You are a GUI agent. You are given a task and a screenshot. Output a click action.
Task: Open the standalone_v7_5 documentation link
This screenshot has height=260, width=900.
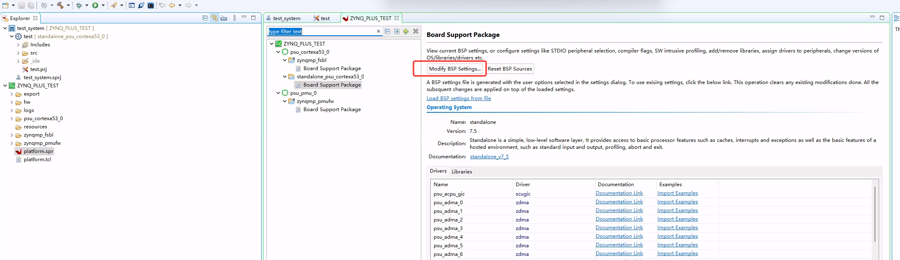(x=489, y=157)
